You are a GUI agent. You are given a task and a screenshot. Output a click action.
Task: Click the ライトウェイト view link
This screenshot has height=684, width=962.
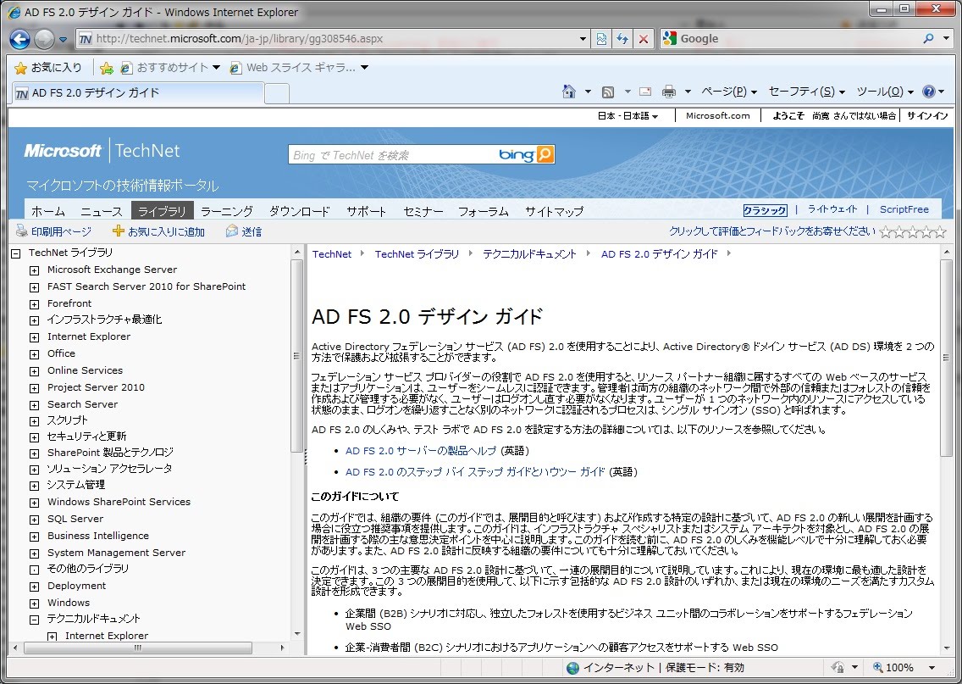click(832, 209)
